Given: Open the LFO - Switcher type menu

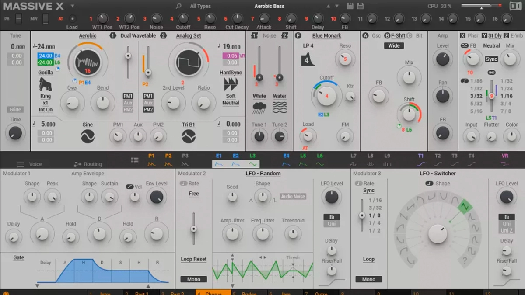Looking at the screenshot, I should point(437,174).
